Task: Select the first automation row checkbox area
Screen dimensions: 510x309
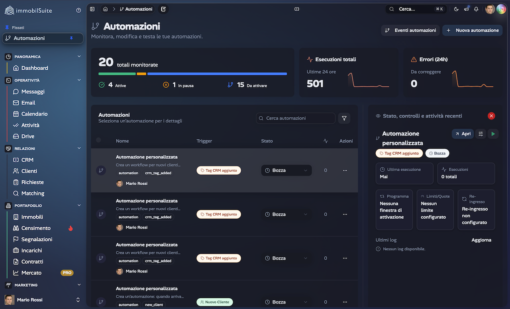Action: [101, 170]
